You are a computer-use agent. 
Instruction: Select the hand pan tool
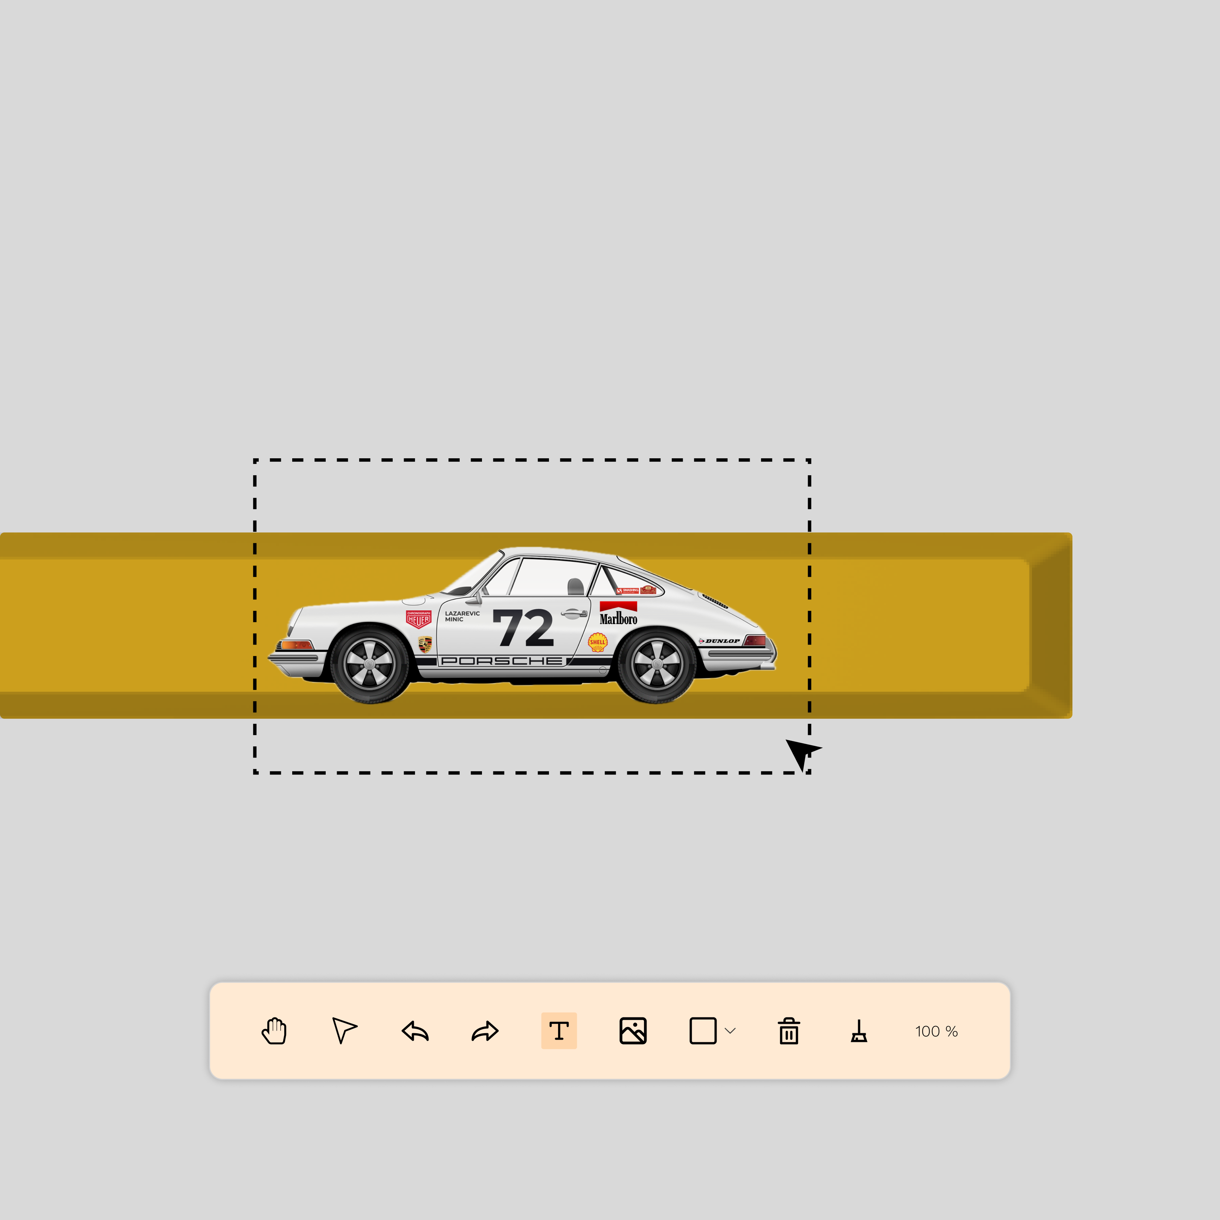point(274,1031)
